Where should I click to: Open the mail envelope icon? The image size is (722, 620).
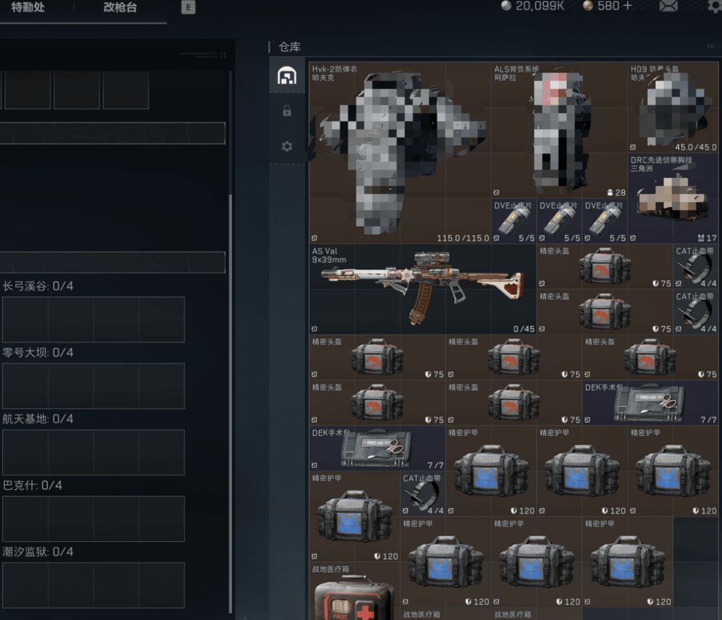[668, 6]
